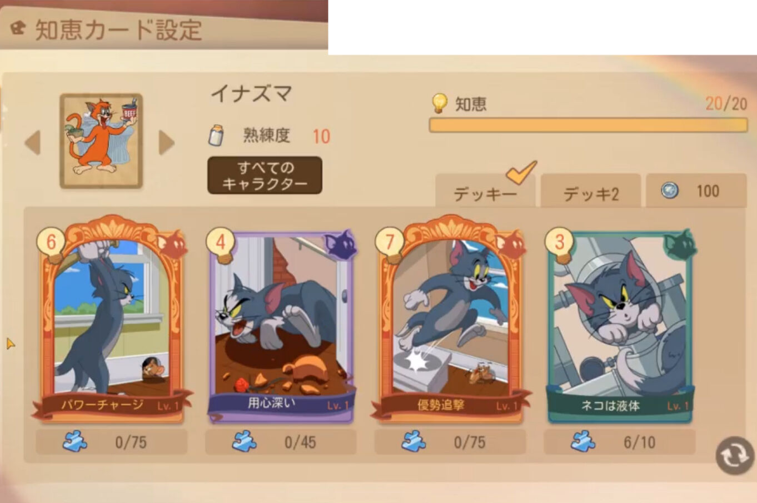This screenshot has height=503, width=757.
Task: Click the 知恵カード設定 title header
Action: pos(118,30)
